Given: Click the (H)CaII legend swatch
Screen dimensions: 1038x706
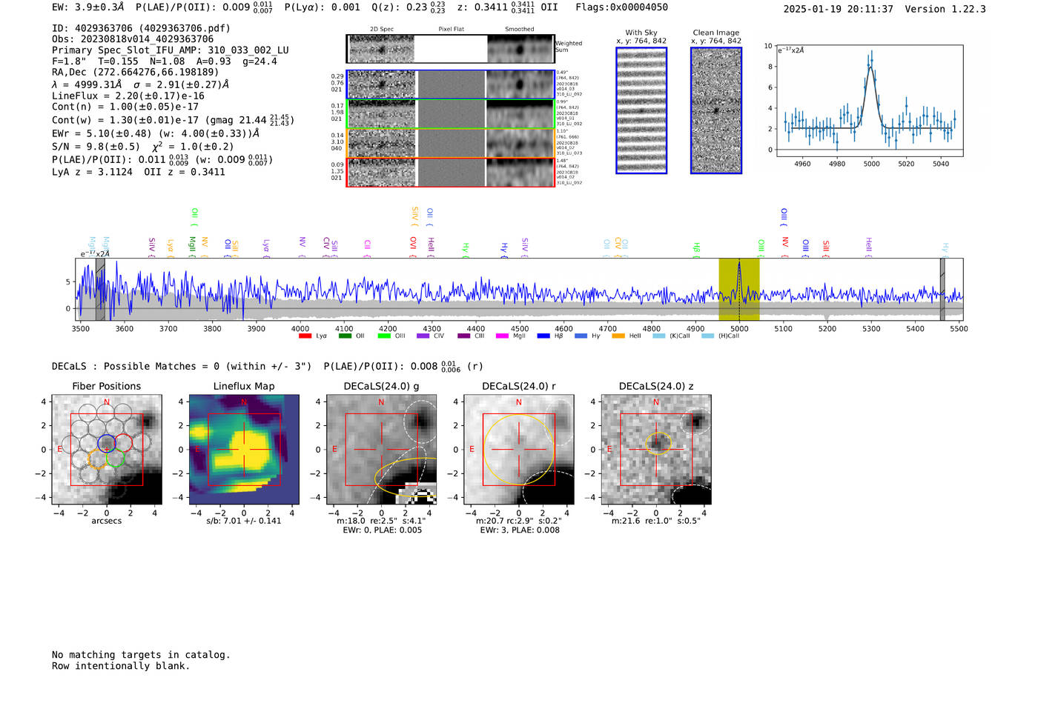Looking at the screenshot, I should click(707, 336).
